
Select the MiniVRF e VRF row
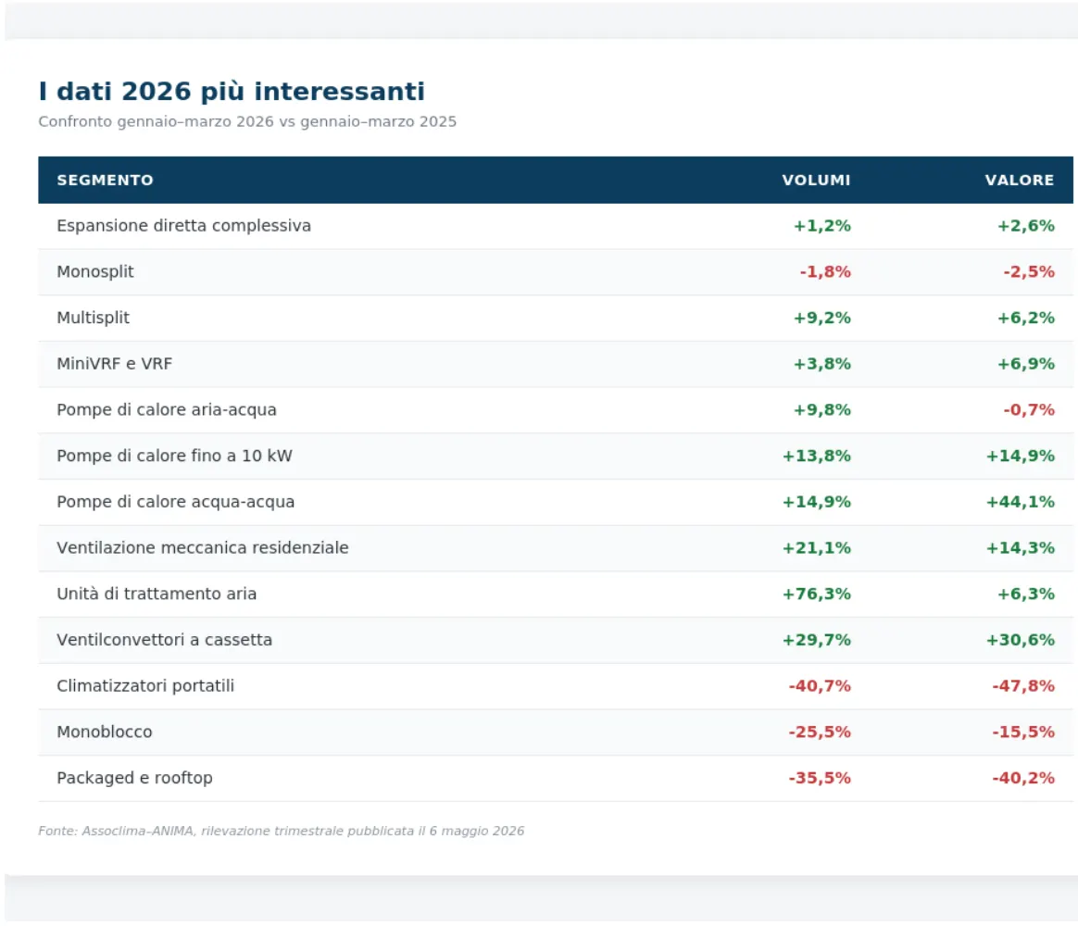point(556,364)
